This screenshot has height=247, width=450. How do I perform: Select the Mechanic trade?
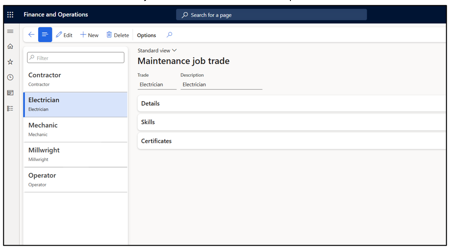tap(76, 130)
